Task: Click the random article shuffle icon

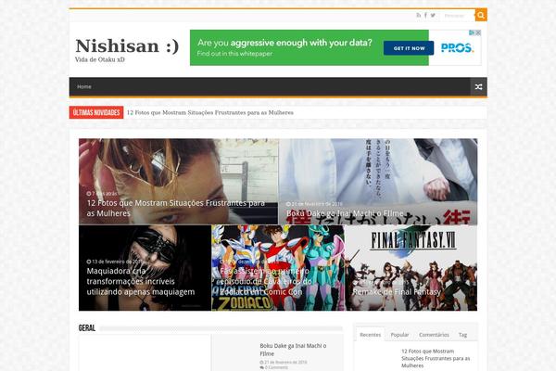Action: tap(478, 87)
